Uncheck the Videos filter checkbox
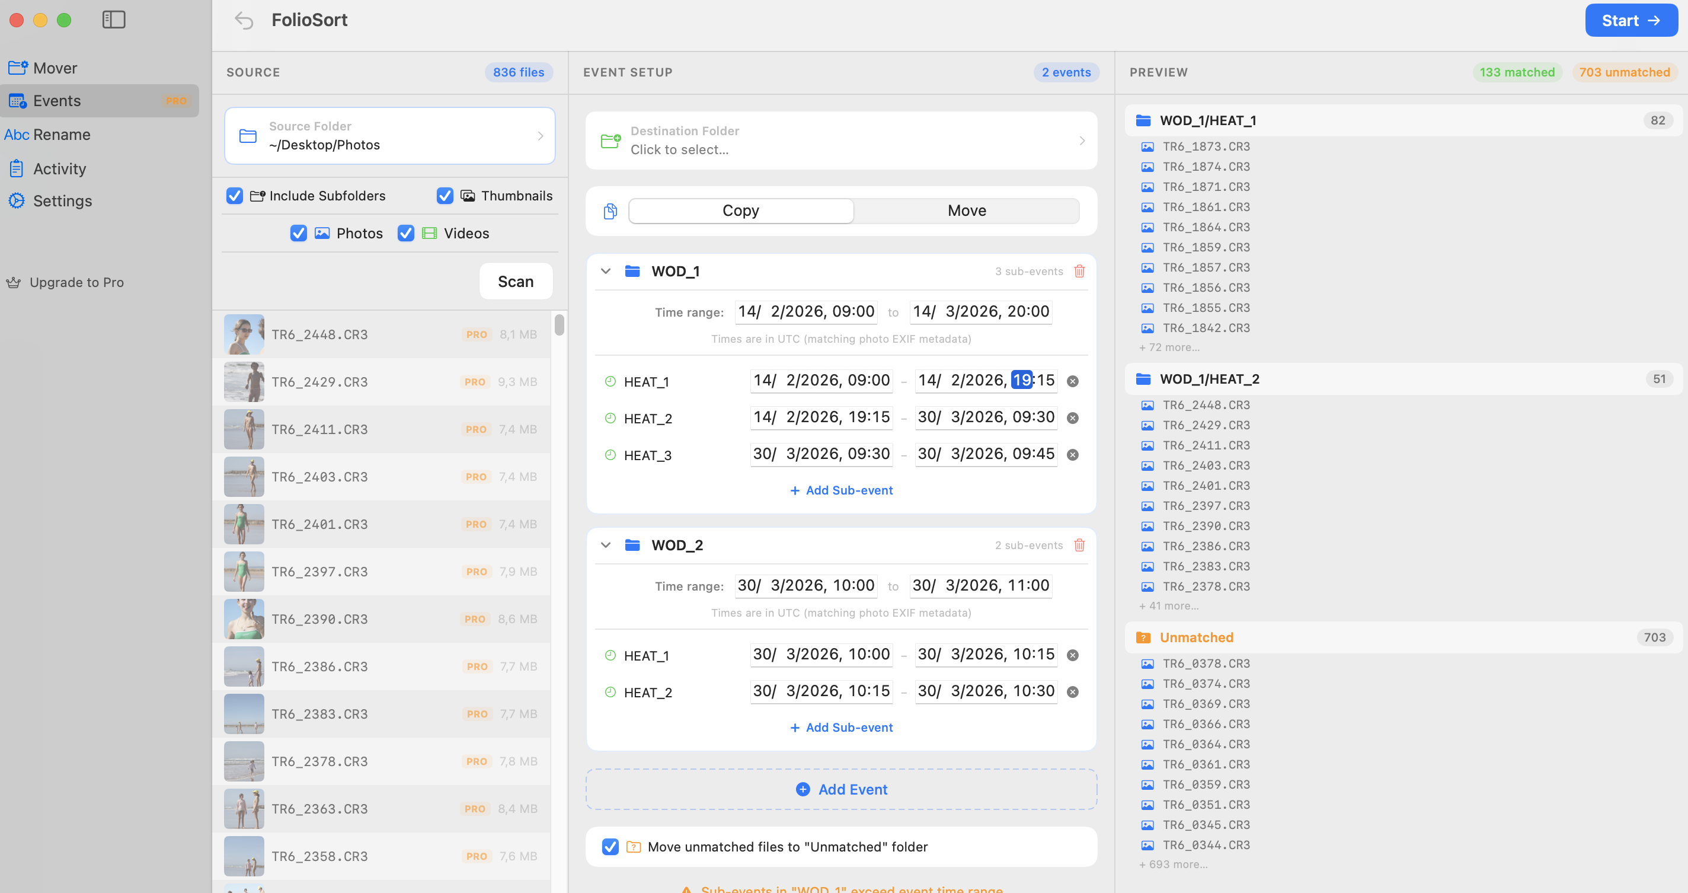Image resolution: width=1688 pixels, height=893 pixels. (405, 233)
